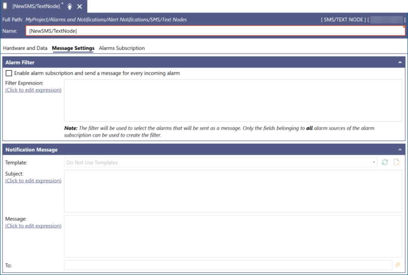408x275 pixels.
Task: Click the tag icon beside To field
Action: pos(398,265)
